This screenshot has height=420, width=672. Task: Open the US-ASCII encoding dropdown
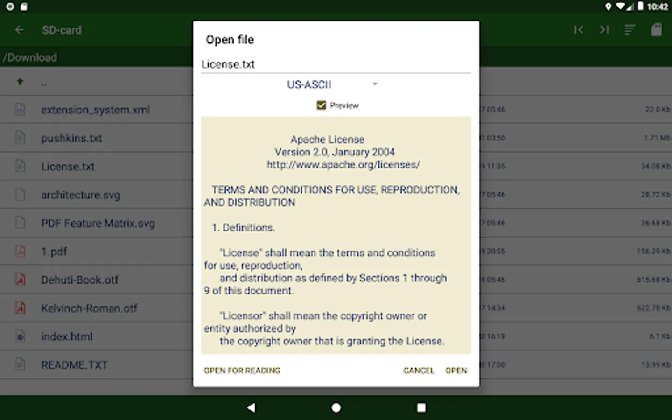point(332,84)
